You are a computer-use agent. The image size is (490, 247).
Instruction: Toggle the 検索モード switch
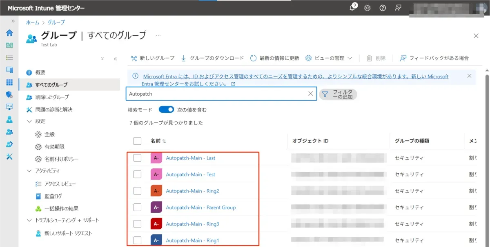pos(166,110)
